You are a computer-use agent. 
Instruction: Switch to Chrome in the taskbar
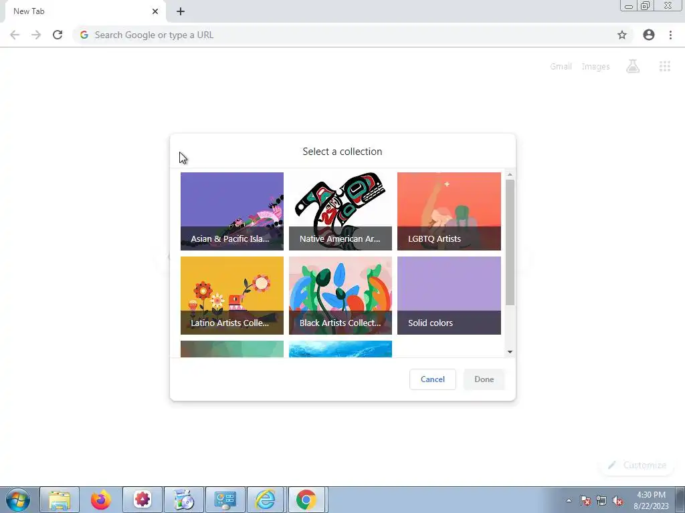pyautogui.click(x=306, y=500)
